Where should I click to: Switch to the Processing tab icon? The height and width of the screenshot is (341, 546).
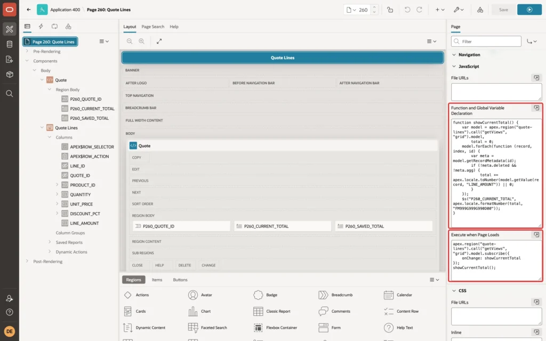coord(55,27)
